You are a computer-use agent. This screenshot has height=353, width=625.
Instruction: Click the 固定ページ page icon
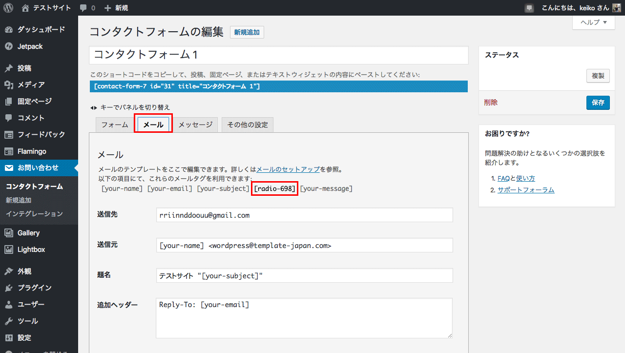[x=9, y=102]
